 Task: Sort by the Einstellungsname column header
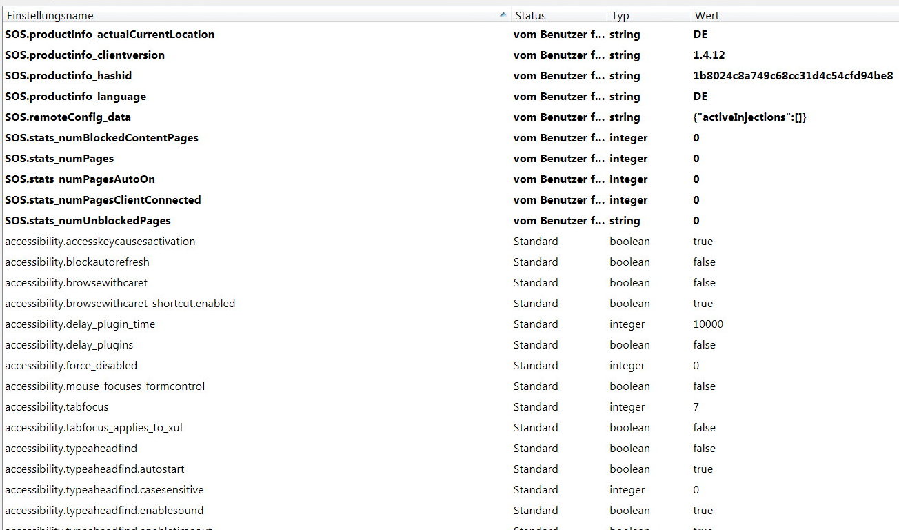(x=50, y=15)
